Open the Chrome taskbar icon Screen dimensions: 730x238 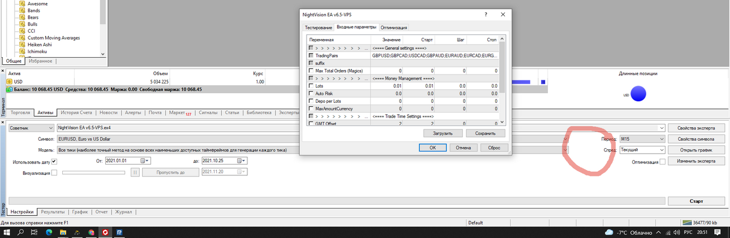[91, 232]
